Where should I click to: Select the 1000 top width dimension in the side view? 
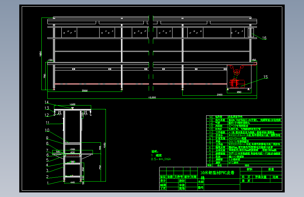[x=73, y=104]
